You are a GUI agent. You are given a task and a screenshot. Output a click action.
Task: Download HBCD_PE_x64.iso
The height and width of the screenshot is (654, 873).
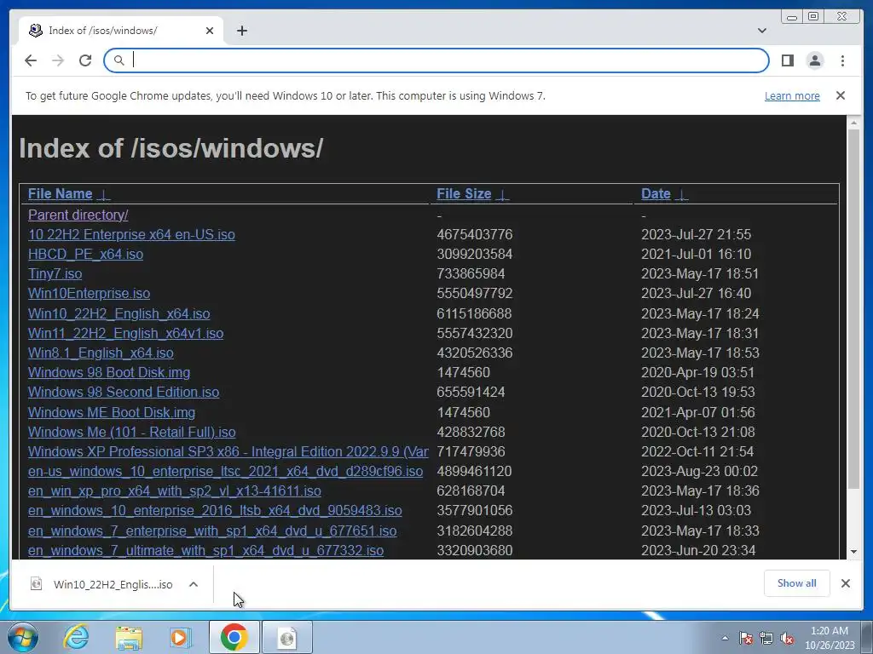tap(85, 254)
